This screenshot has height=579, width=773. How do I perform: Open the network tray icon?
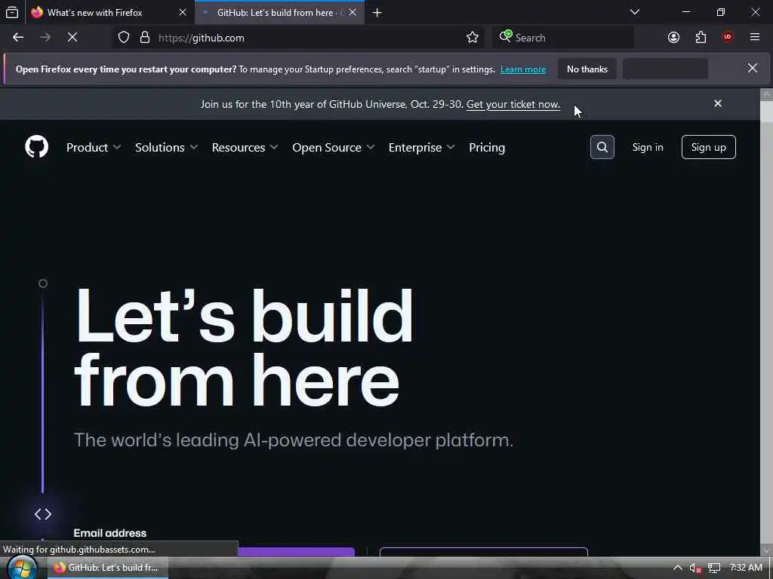click(x=714, y=568)
